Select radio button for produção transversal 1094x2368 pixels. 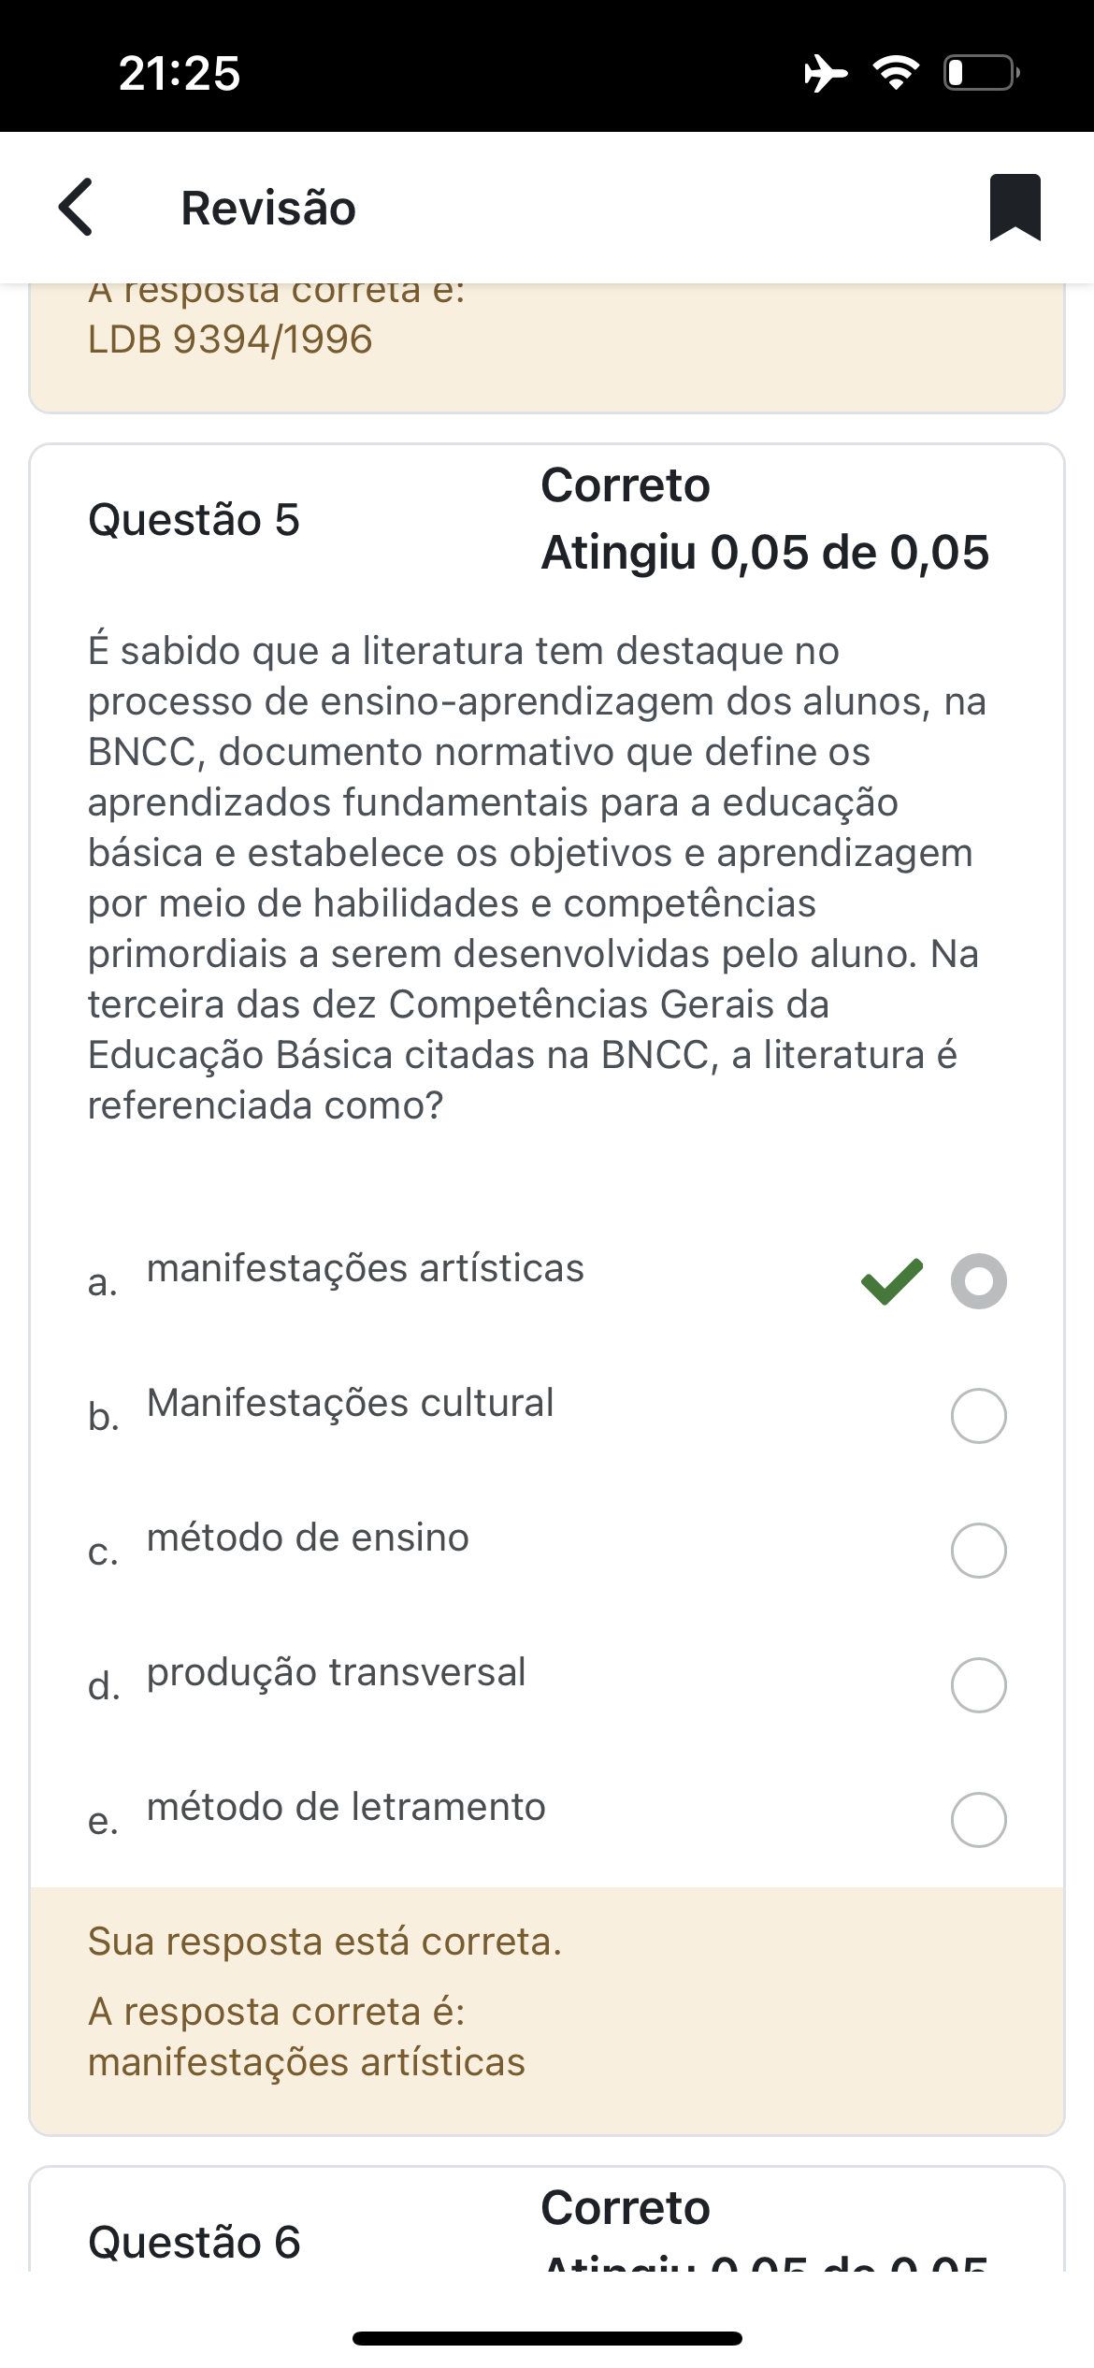tap(978, 1685)
